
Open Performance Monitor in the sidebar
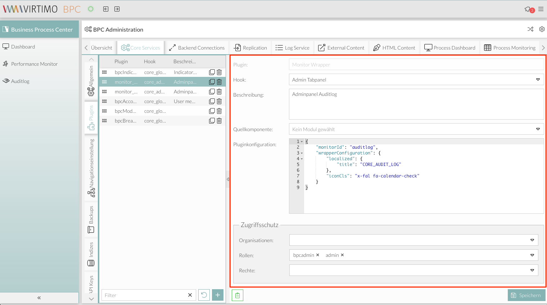click(34, 64)
